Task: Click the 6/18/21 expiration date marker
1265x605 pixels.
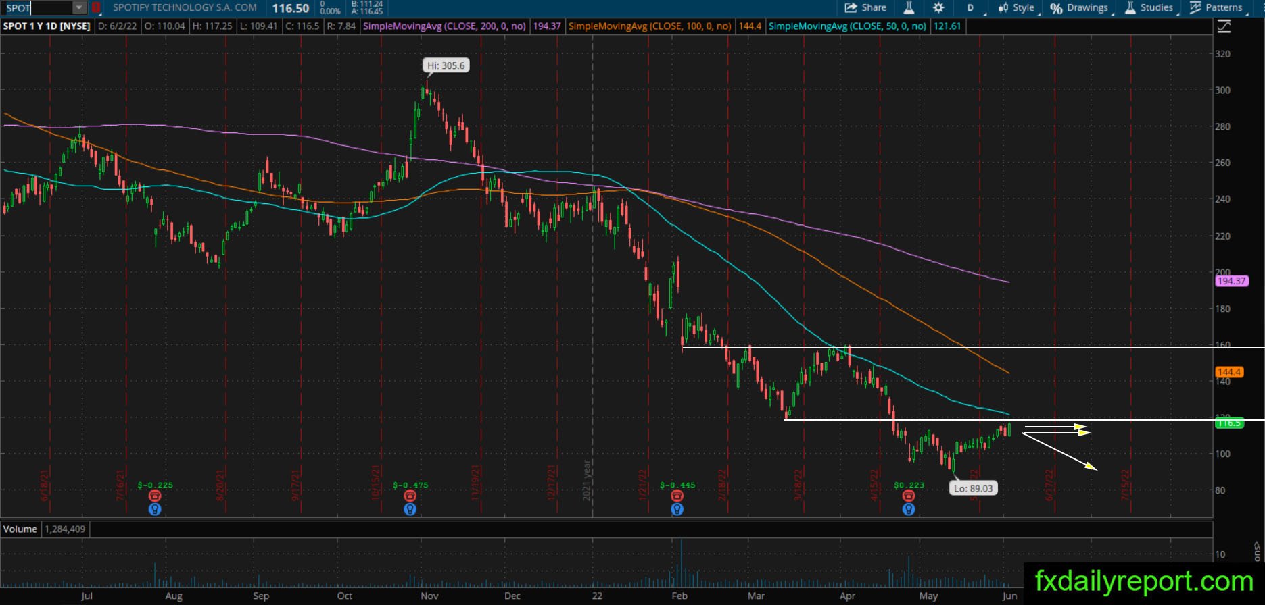Action: (x=45, y=485)
